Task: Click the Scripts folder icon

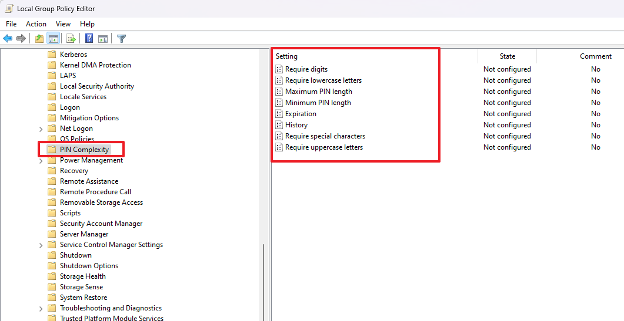Action: point(52,213)
